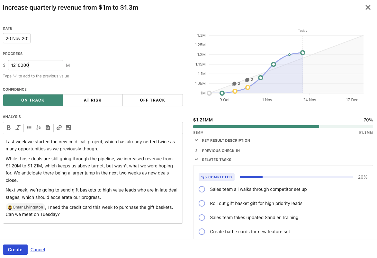Check off the Sandler Training task

click(x=202, y=218)
